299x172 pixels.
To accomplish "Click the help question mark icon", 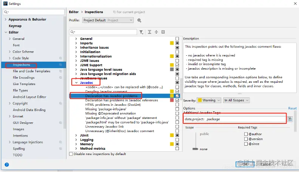I will point(7,164).
